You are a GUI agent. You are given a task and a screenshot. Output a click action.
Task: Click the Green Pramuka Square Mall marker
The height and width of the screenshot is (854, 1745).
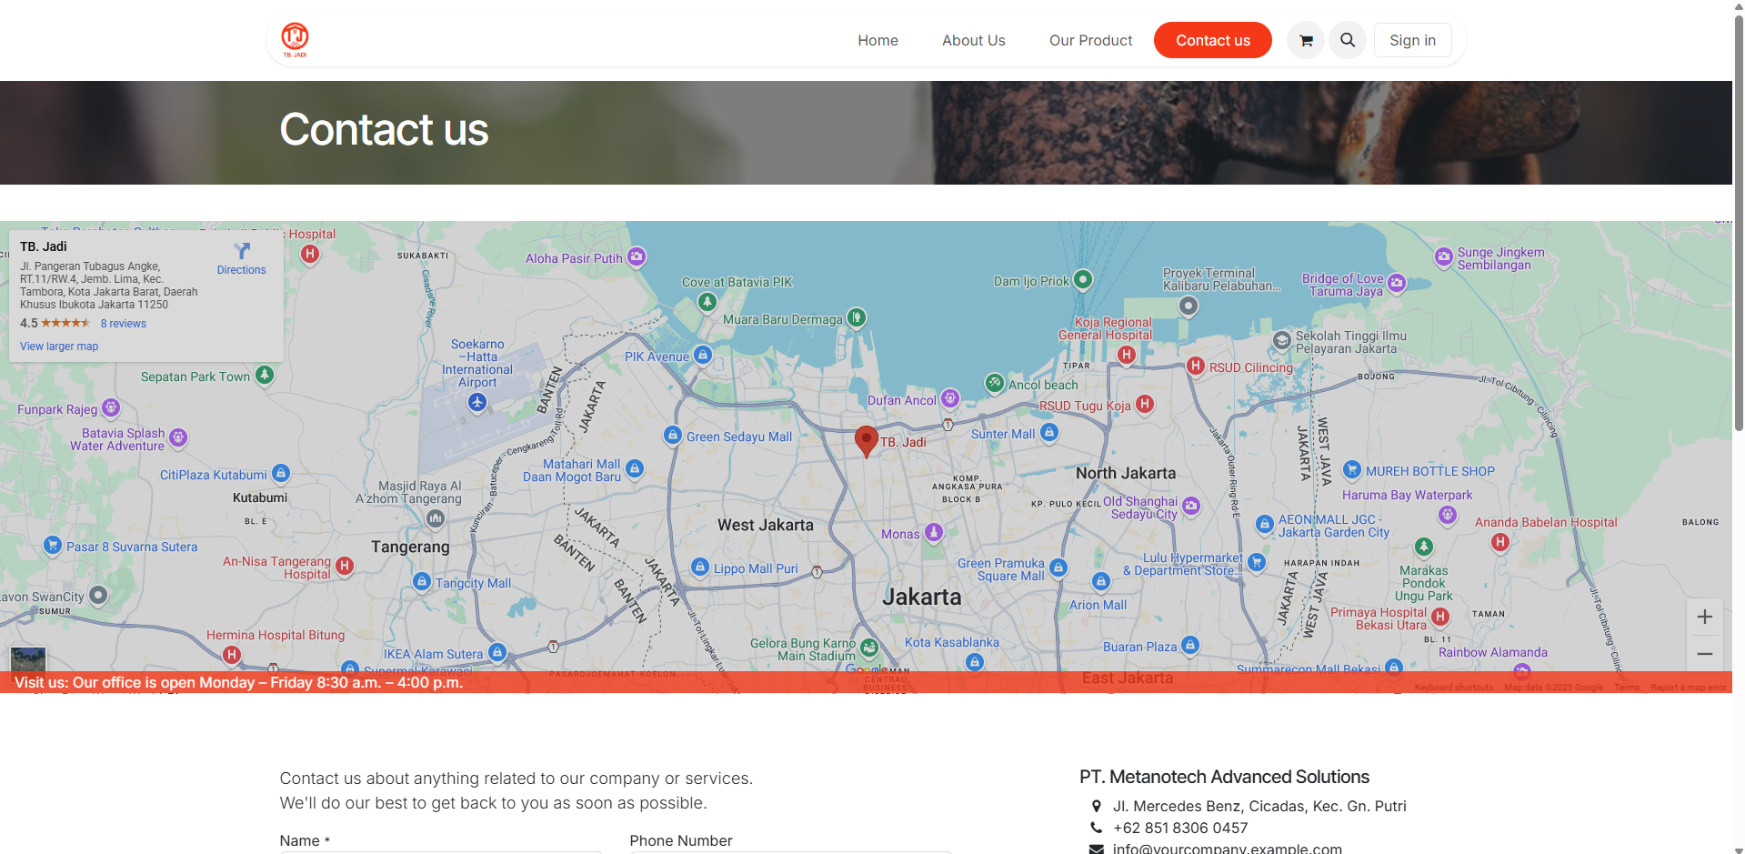1058,568
